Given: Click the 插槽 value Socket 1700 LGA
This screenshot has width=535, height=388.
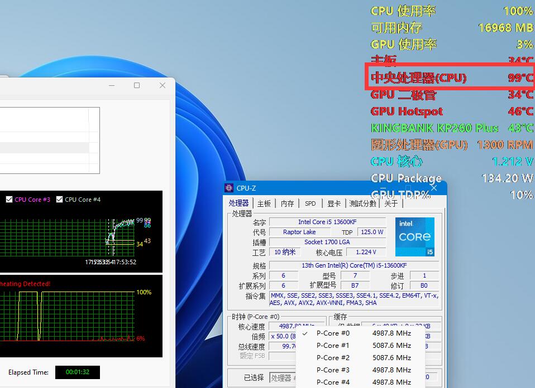Looking at the screenshot, I should tap(328, 242).
